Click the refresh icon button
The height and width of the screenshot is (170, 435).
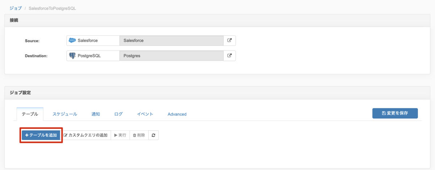point(153,135)
